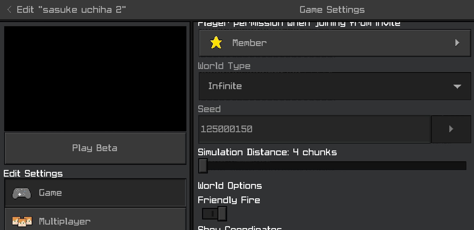Click the Edit "sasuke uchiha 2" title
474x230 pixels.
pos(71,10)
